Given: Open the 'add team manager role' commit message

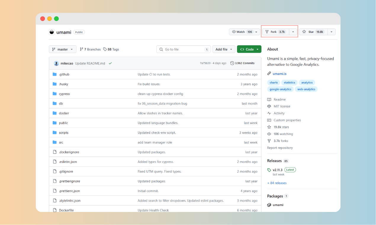Looking at the screenshot, I should [155, 142].
